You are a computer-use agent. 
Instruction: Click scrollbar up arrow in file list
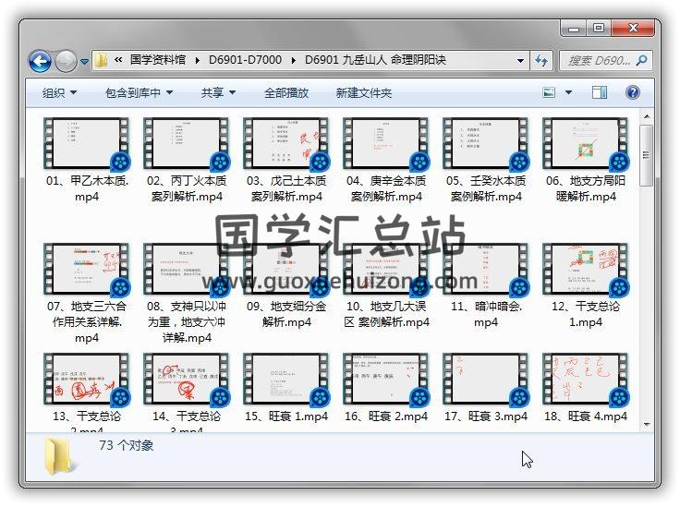click(646, 116)
